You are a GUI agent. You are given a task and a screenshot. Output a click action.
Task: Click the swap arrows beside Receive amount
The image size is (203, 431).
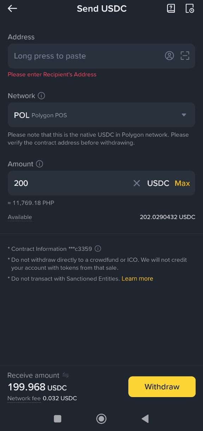pyautogui.click(x=67, y=376)
